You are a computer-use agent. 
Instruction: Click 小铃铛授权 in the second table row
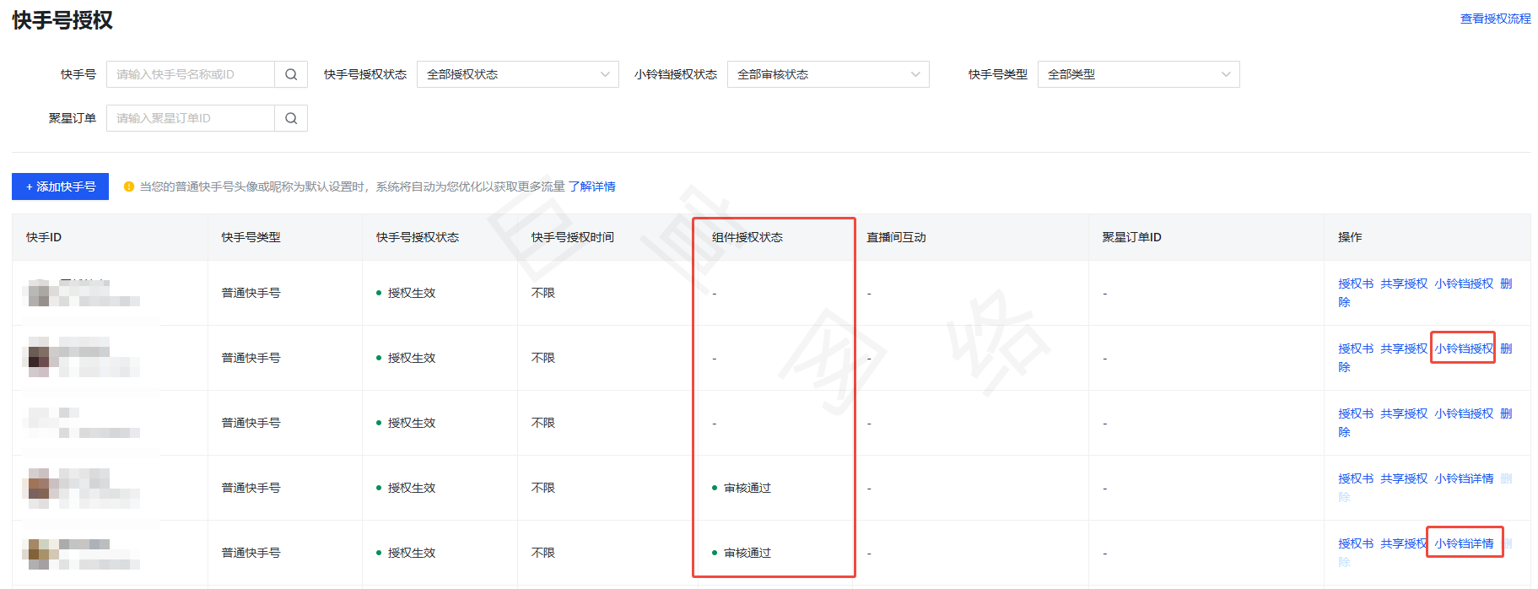(1464, 349)
